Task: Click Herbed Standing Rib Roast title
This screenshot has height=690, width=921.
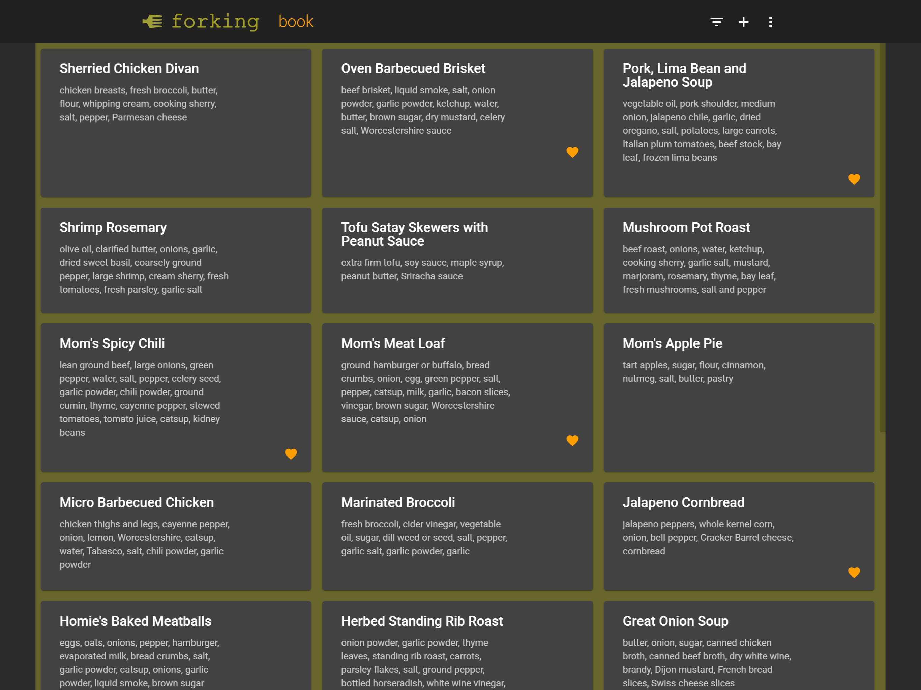Action: (x=422, y=621)
